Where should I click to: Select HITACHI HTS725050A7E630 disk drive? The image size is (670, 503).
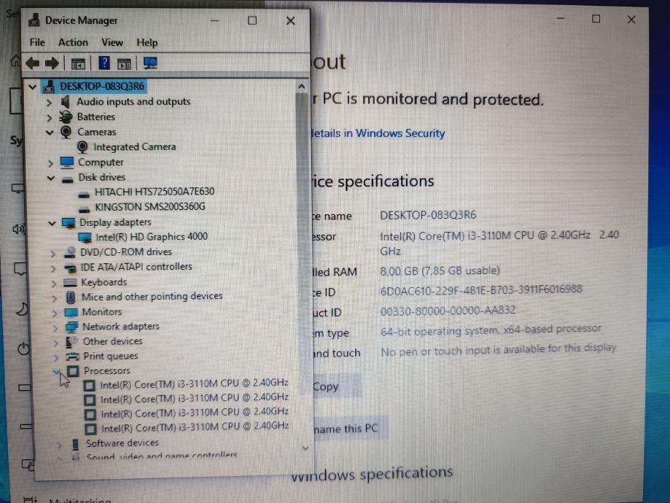point(155,192)
